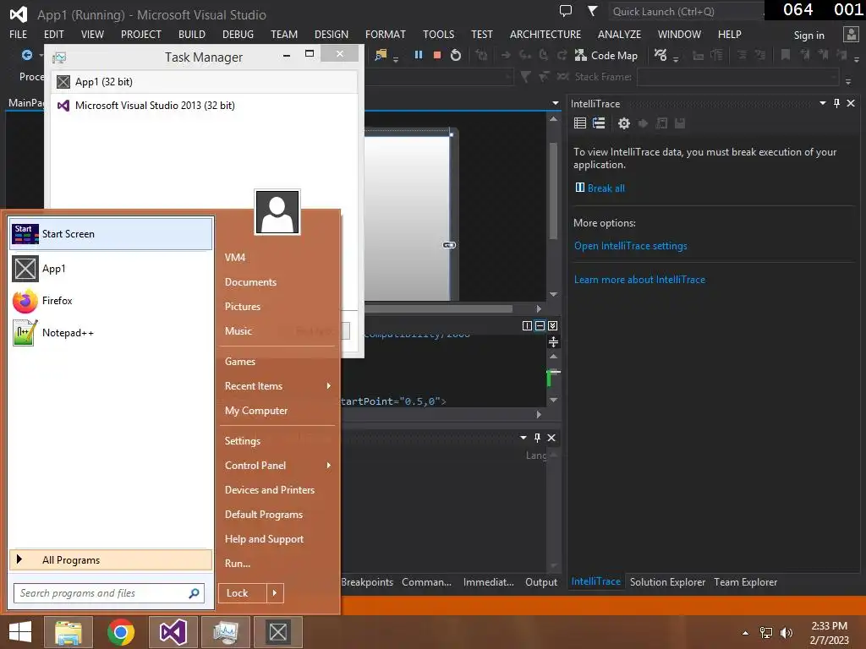This screenshot has height=649, width=866.
Task: Expand the All Programs list
Action: point(111,560)
